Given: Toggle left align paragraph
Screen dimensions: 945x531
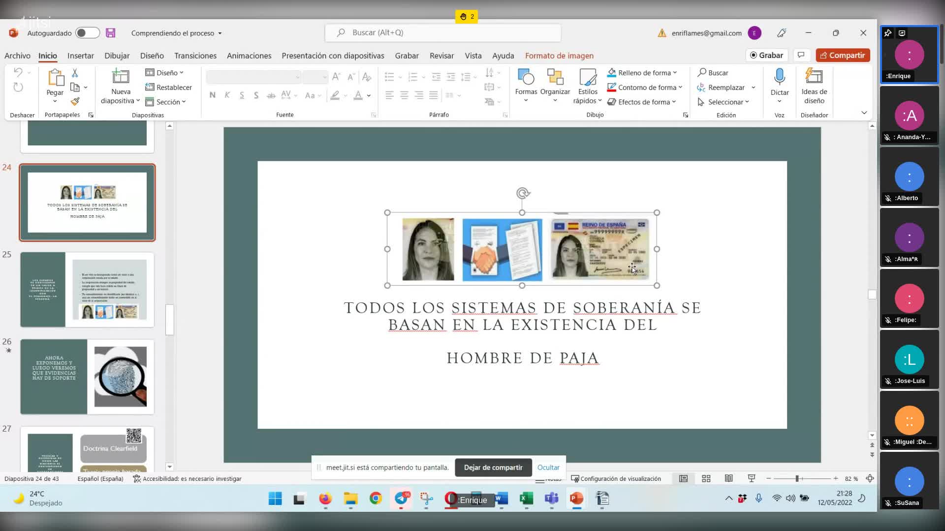Looking at the screenshot, I should click(x=389, y=95).
